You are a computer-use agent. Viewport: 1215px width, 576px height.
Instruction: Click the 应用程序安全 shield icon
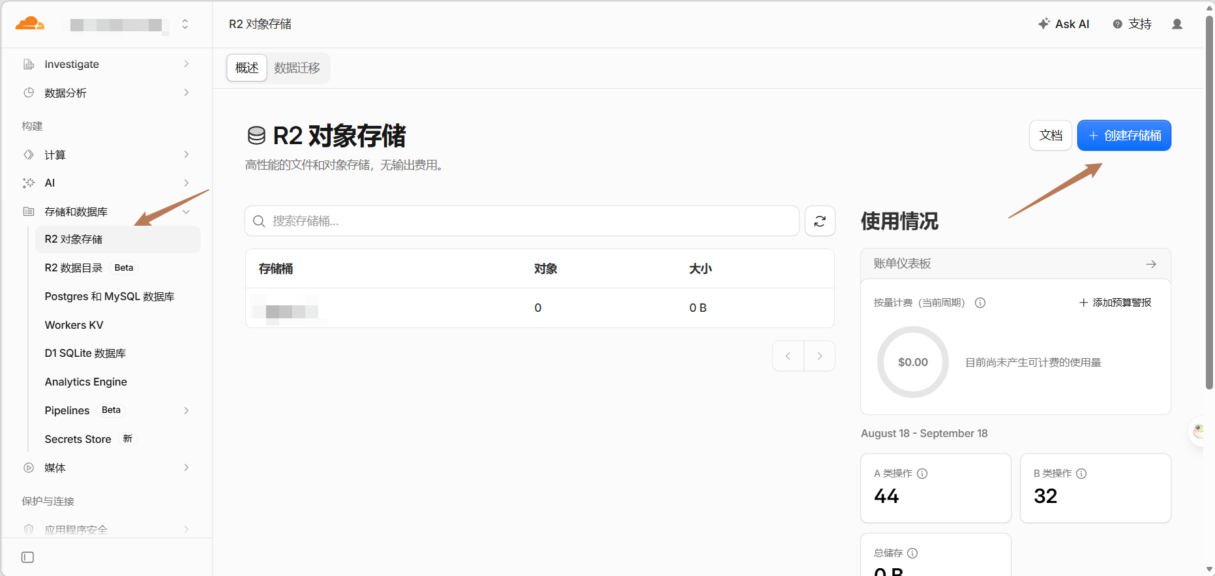pyautogui.click(x=29, y=530)
